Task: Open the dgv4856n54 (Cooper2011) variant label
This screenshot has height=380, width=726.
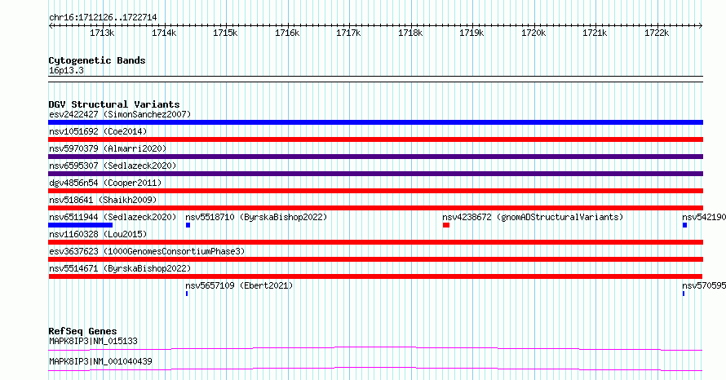Action: tap(105, 183)
